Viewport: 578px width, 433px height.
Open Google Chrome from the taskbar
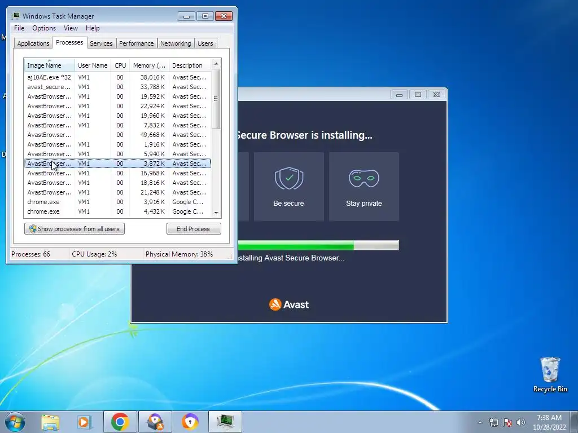120,422
